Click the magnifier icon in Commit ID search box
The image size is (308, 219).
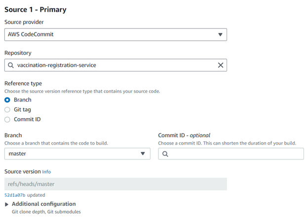point(165,154)
